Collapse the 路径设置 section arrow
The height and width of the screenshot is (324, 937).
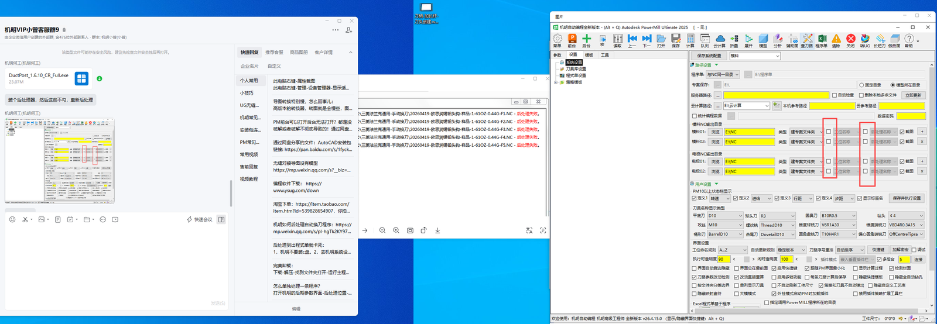pyautogui.click(x=716, y=65)
